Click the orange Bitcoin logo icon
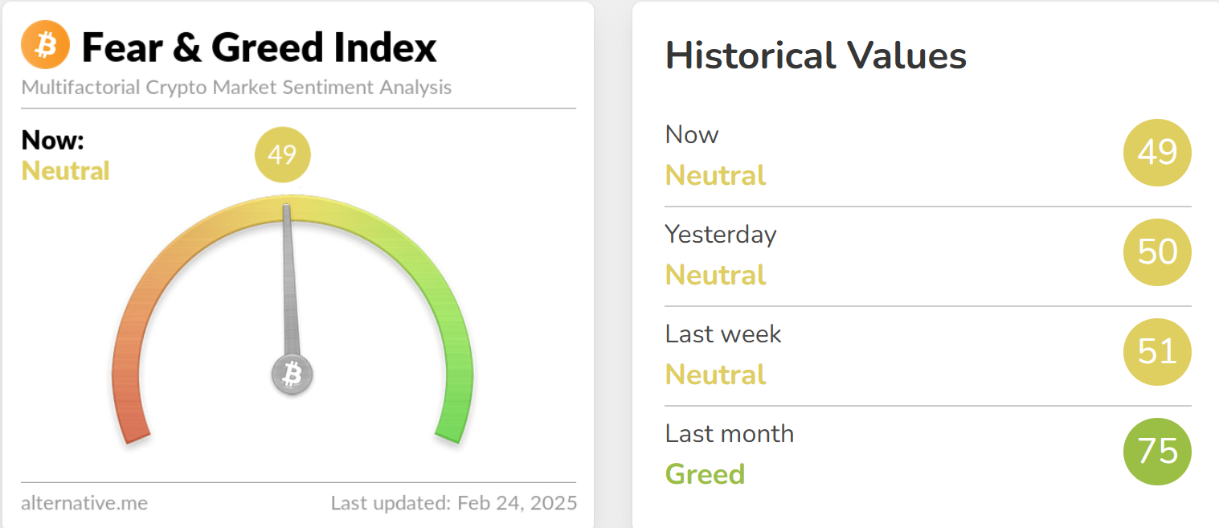The width and height of the screenshot is (1219, 528). 46,46
